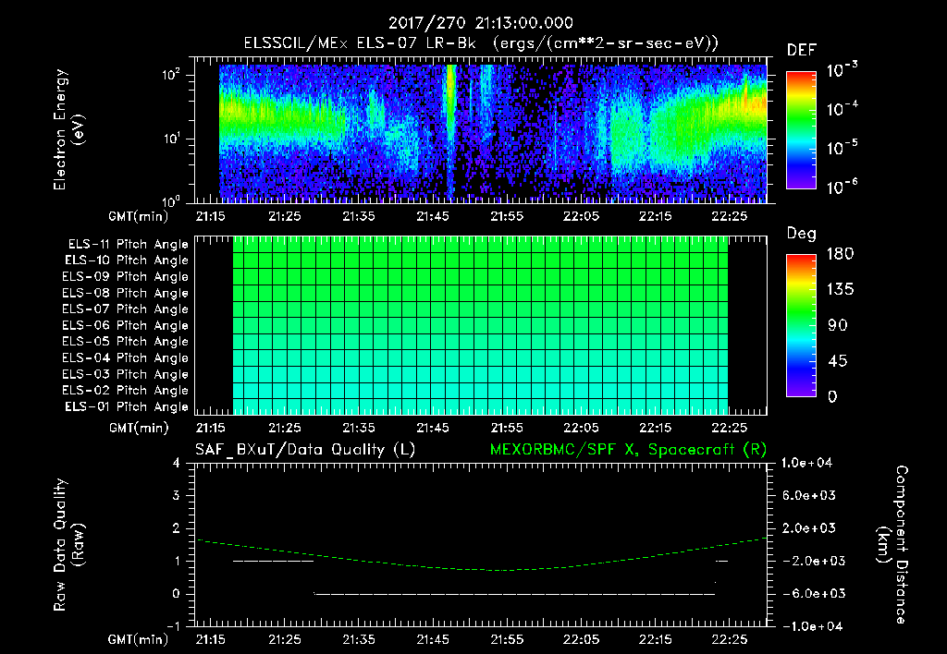Screen dimensions: 947x654
Task: Click 22:05 tick label under pitch angle panel
Action: click(581, 428)
